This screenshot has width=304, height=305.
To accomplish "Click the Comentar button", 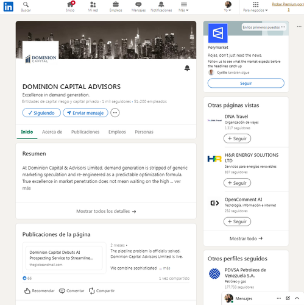I will click(x=71, y=291).
